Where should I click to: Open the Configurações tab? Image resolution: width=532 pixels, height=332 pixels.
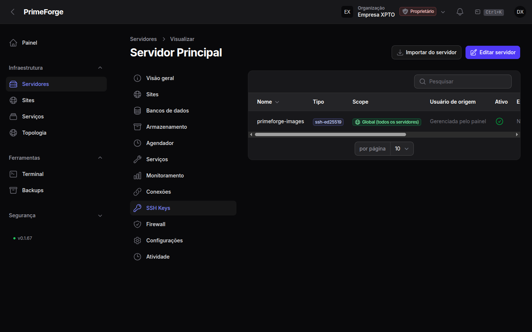(x=183, y=241)
